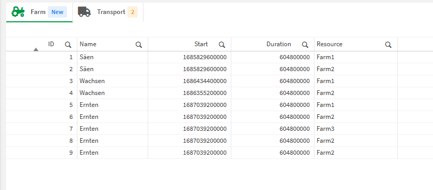Click Farm1 resource in row 3
433x190 pixels.
[x=325, y=81]
